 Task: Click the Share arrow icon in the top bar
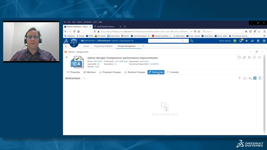click(252, 41)
